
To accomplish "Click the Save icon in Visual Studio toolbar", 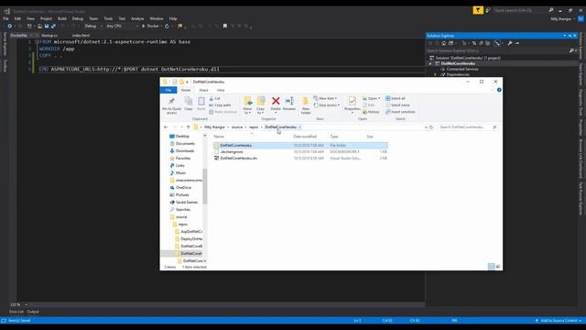I will 47,27.
